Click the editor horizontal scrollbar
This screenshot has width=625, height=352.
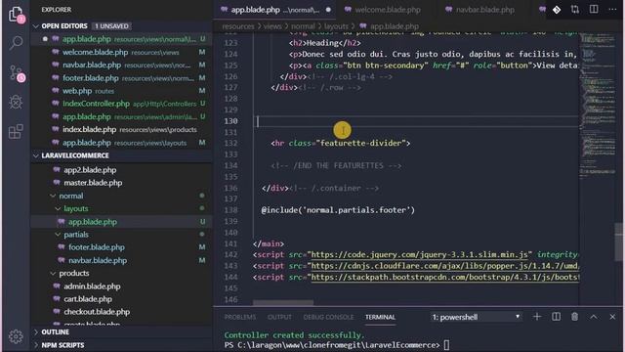(x=283, y=303)
